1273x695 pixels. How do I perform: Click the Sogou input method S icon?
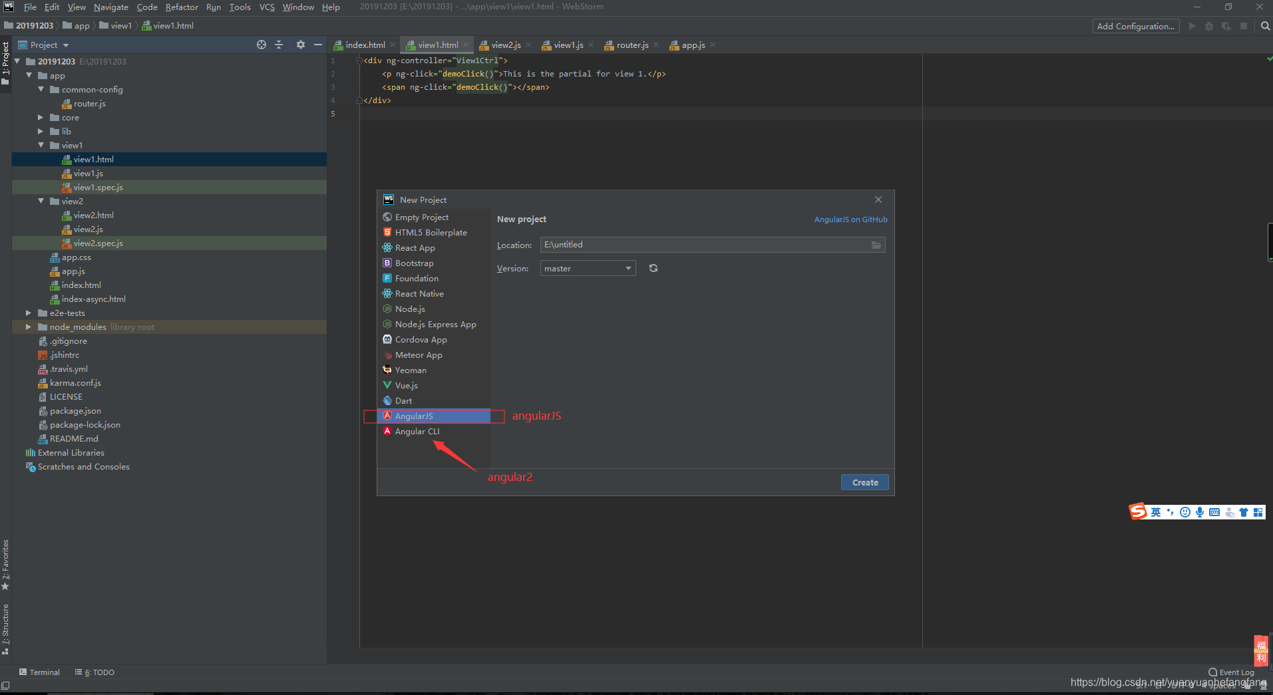[x=1138, y=511]
